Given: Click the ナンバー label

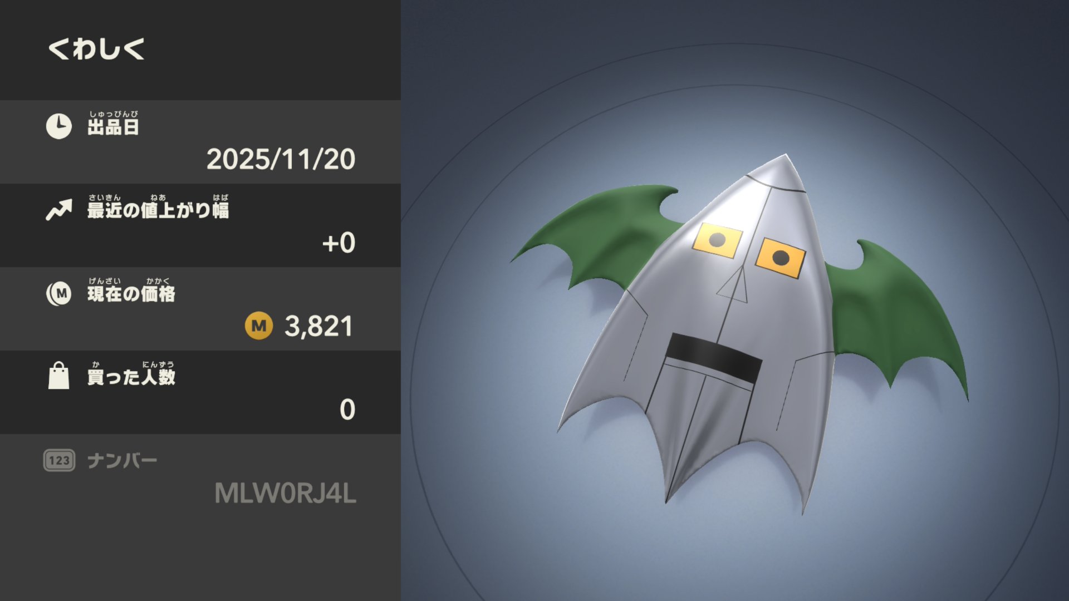Looking at the screenshot, I should tap(122, 461).
